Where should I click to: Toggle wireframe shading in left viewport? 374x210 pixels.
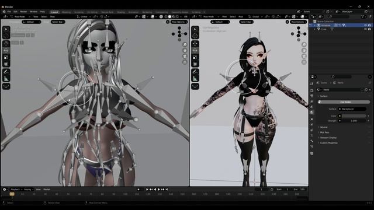click(166, 17)
